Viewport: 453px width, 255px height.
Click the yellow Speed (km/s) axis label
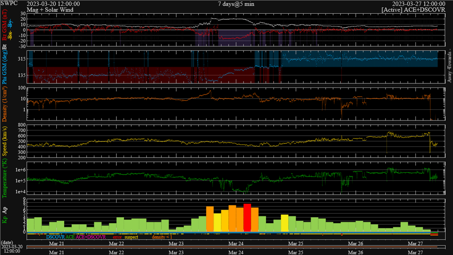(5, 141)
